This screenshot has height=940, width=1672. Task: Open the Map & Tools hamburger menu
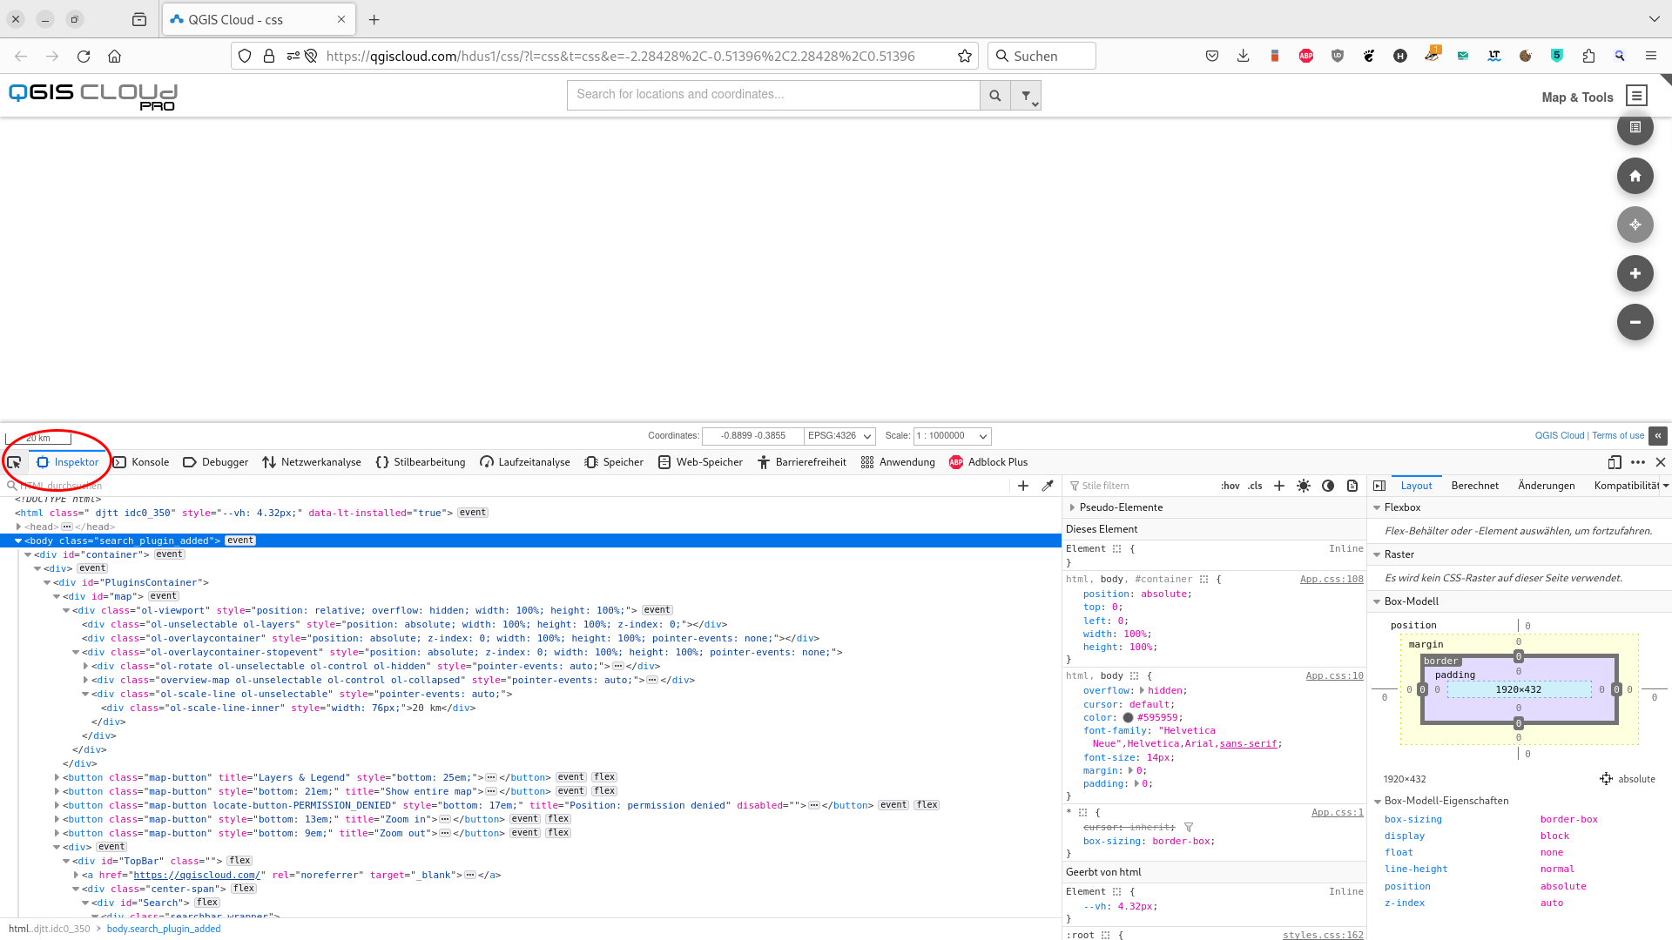point(1636,96)
